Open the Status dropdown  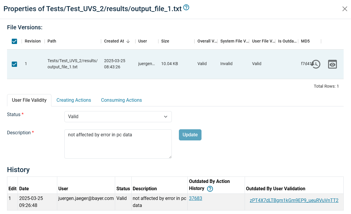pos(118,117)
